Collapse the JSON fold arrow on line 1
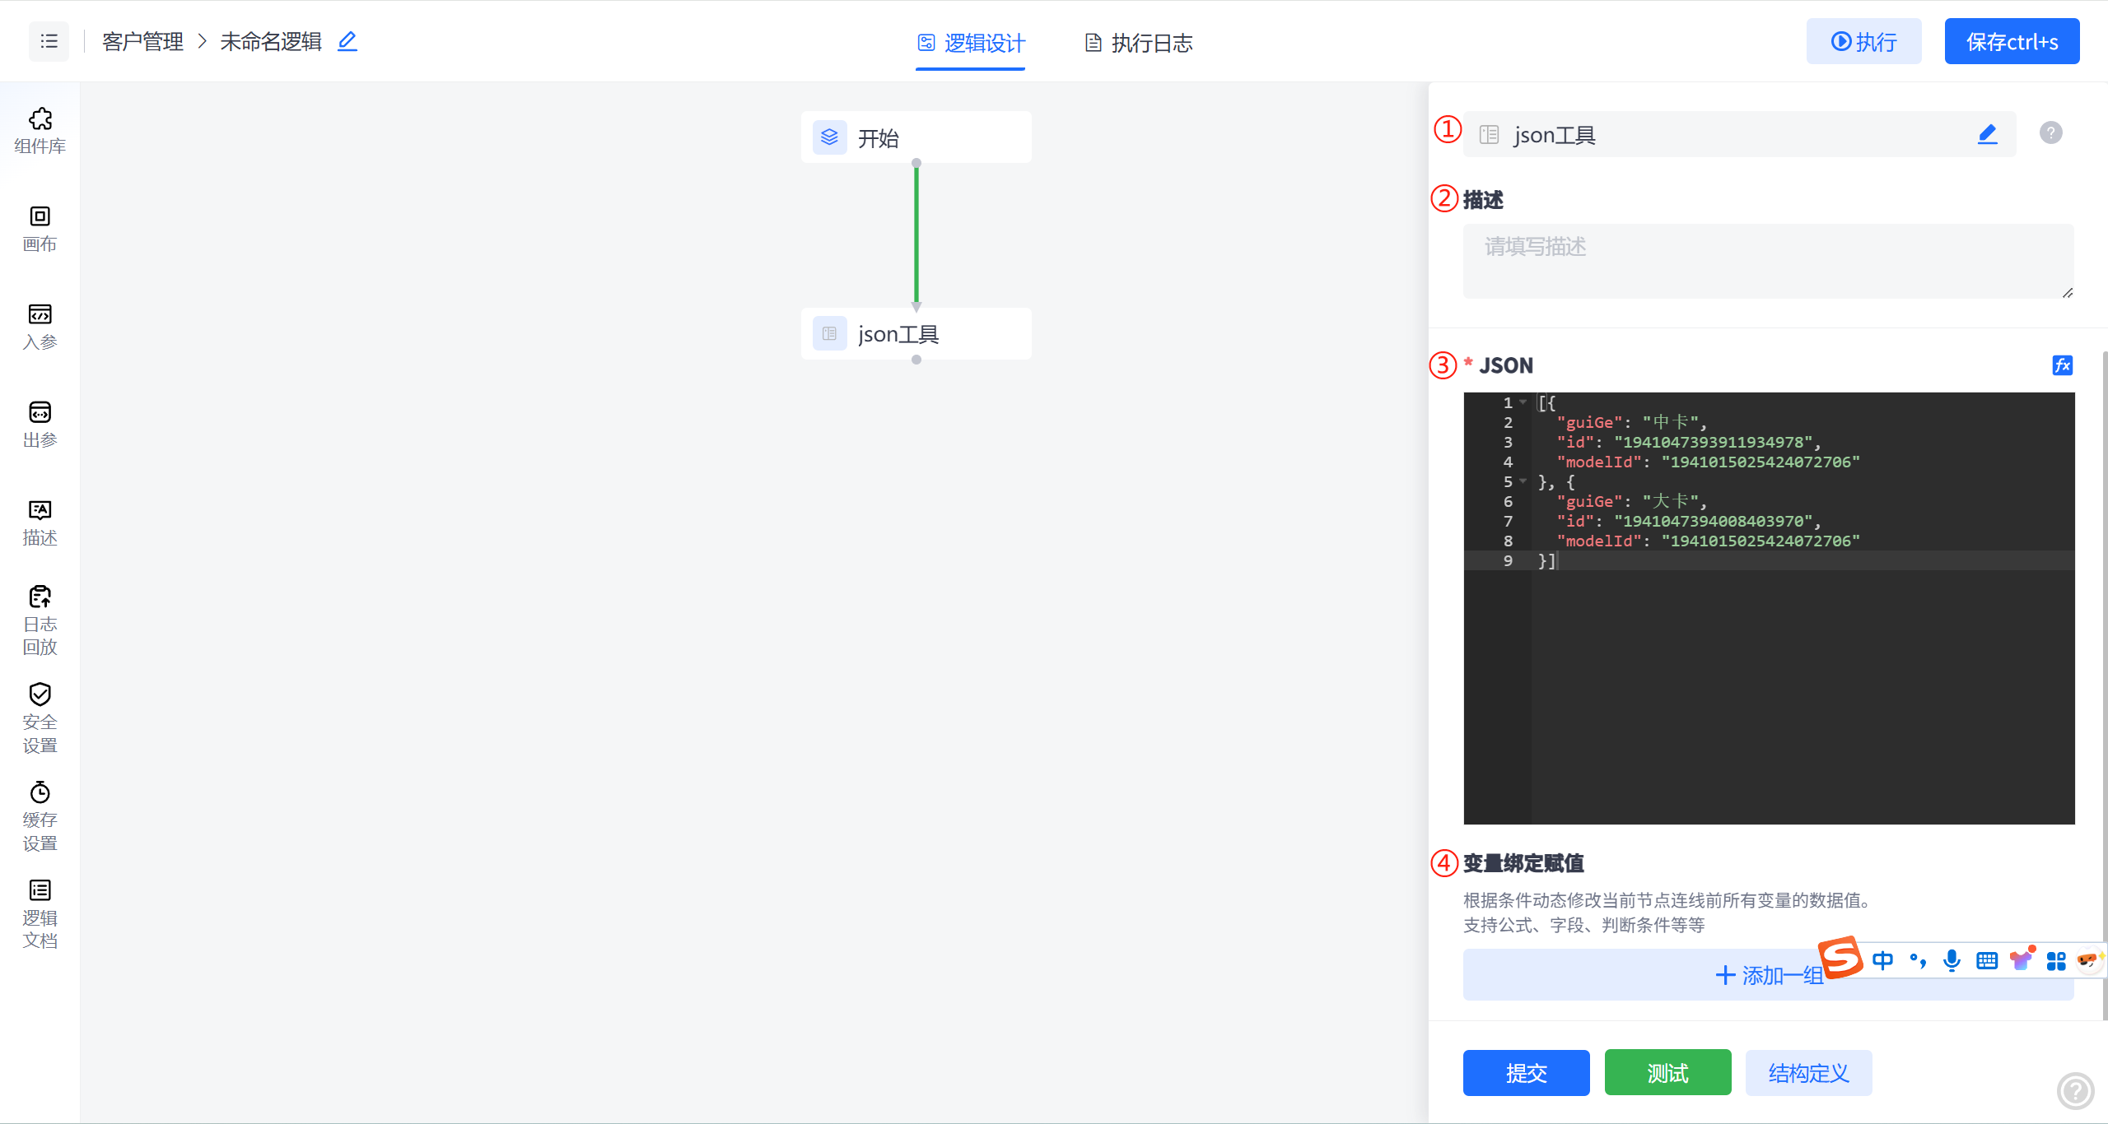This screenshot has width=2108, height=1124. pos(1523,402)
